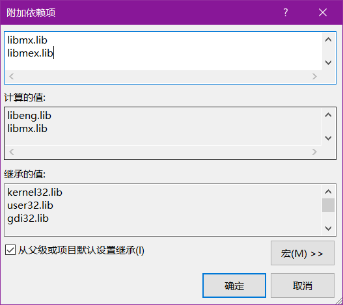Click libeng.lib in 计算的值
The image size is (343, 305).
point(29,116)
